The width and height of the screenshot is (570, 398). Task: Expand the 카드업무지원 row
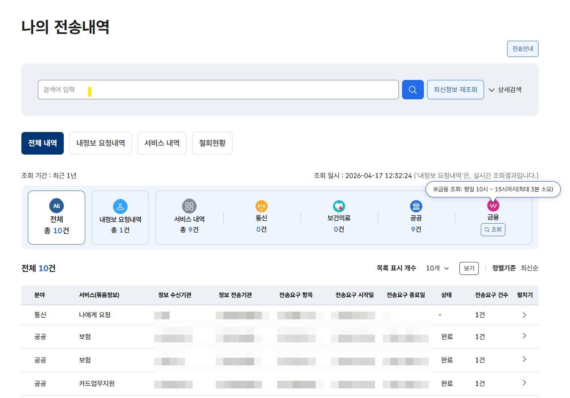524,383
